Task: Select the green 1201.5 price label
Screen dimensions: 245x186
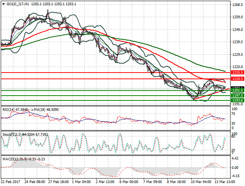Action: [237, 90]
